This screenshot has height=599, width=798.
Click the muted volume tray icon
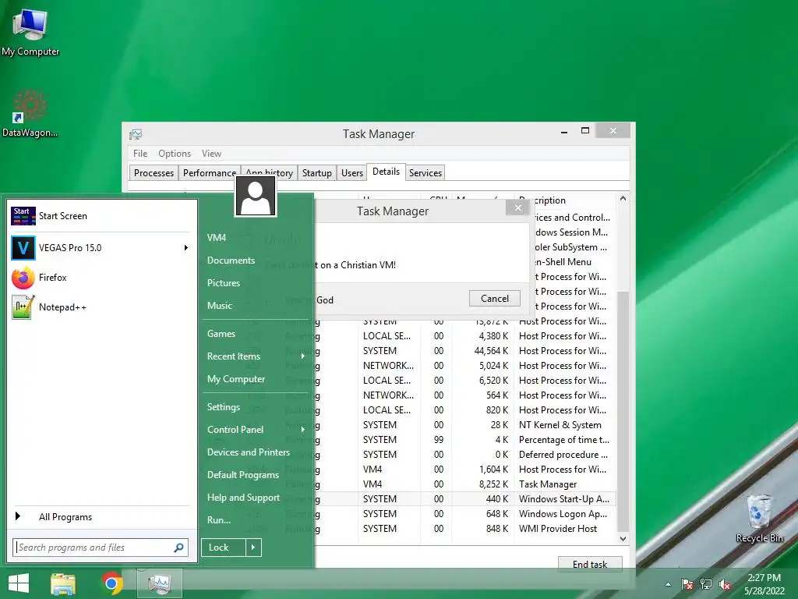click(724, 584)
